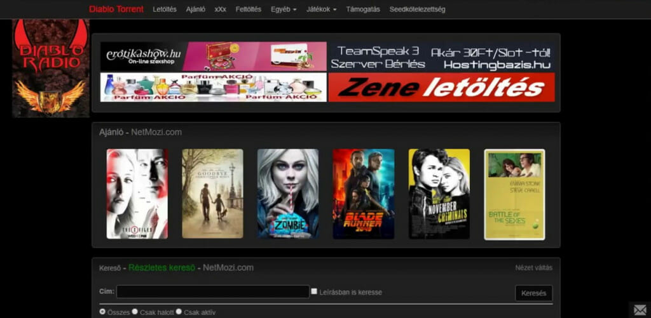Open the xXx menu item
This screenshot has height=318, width=651.
click(221, 9)
